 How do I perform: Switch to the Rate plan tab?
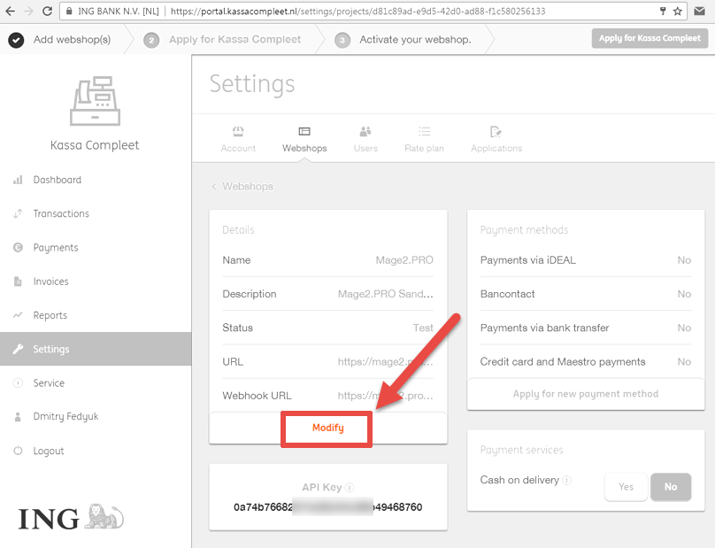coord(424,139)
